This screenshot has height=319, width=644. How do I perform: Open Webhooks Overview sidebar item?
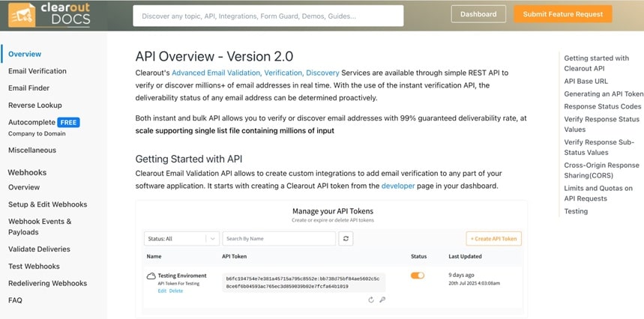tap(24, 187)
